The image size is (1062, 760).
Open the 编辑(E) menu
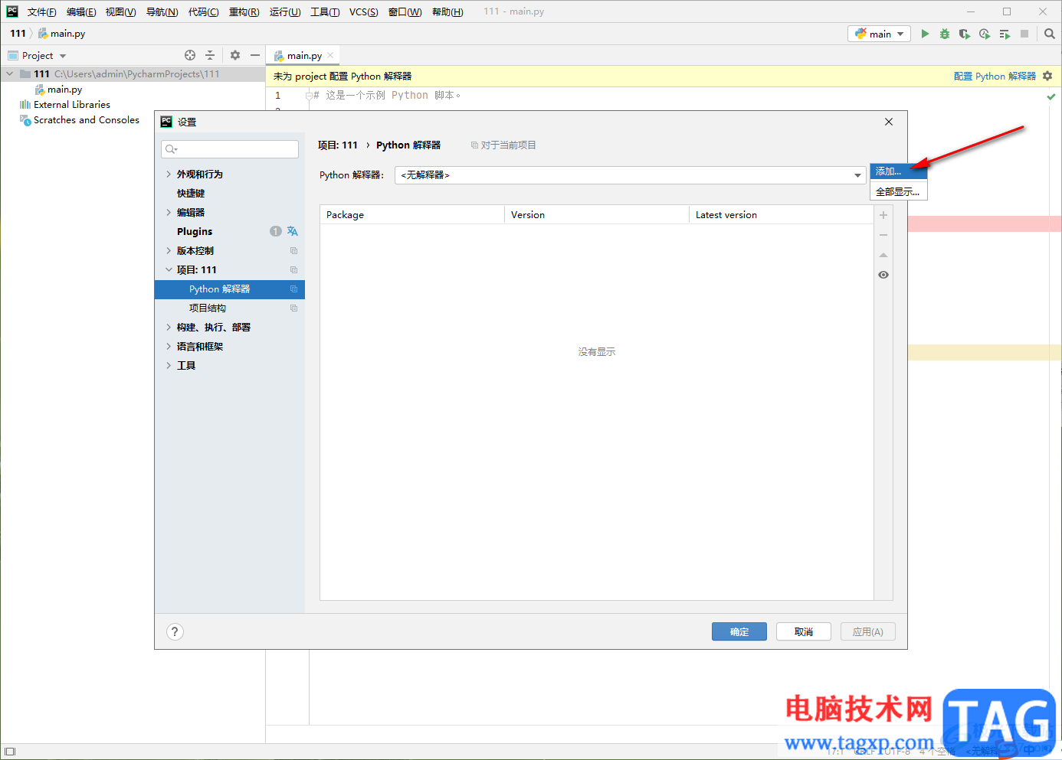coord(81,11)
